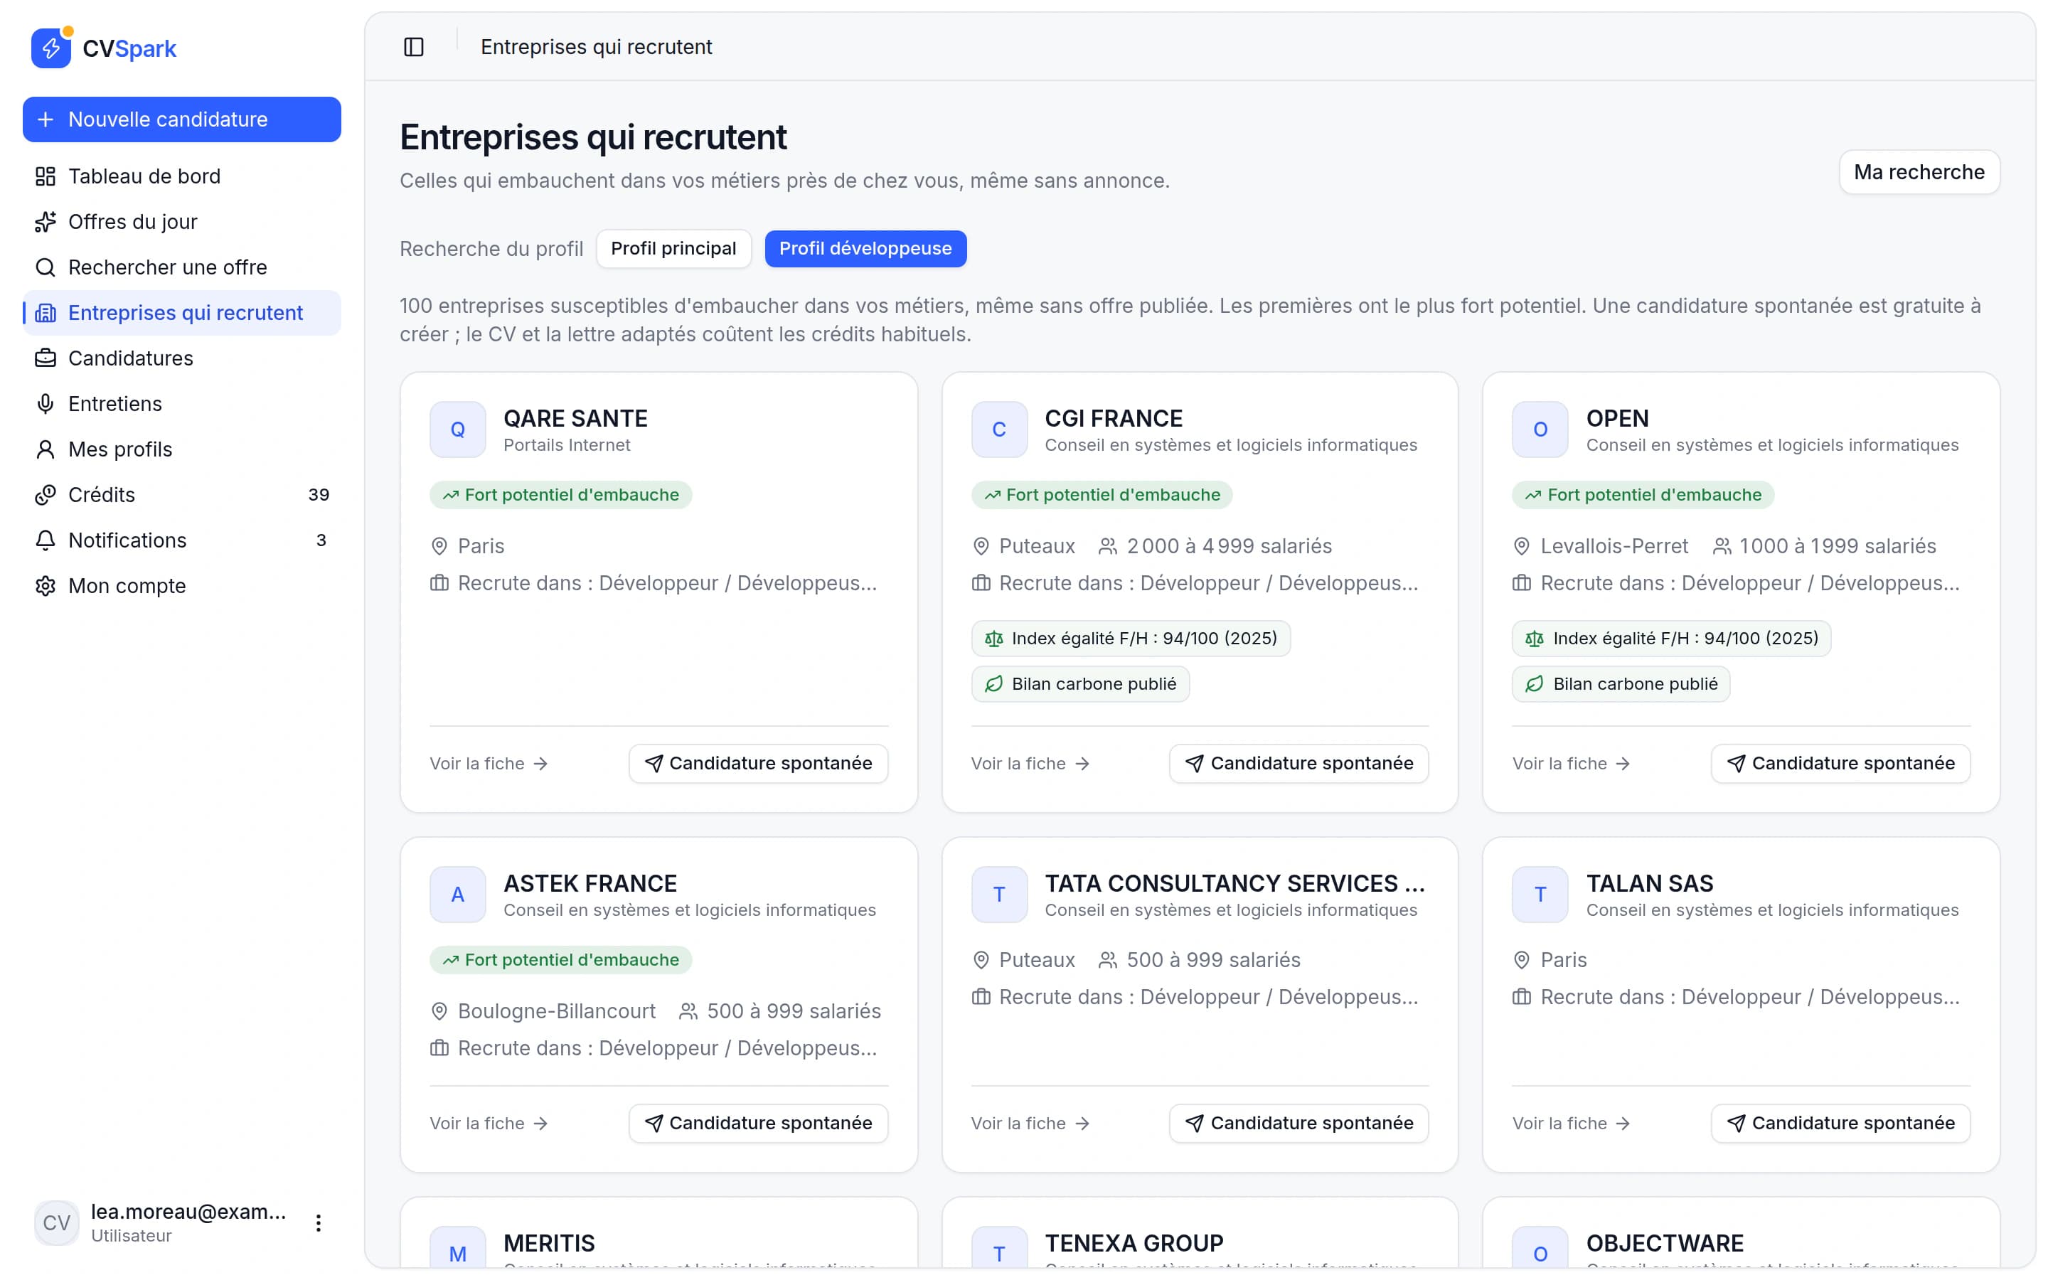Click the Ma recherche button
This screenshot has height=1280, width=2048.
1919,172
